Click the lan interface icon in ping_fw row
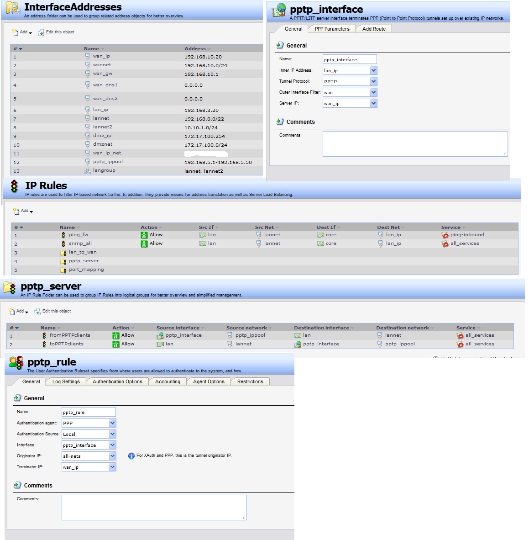529x540 pixels. coord(203,235)
